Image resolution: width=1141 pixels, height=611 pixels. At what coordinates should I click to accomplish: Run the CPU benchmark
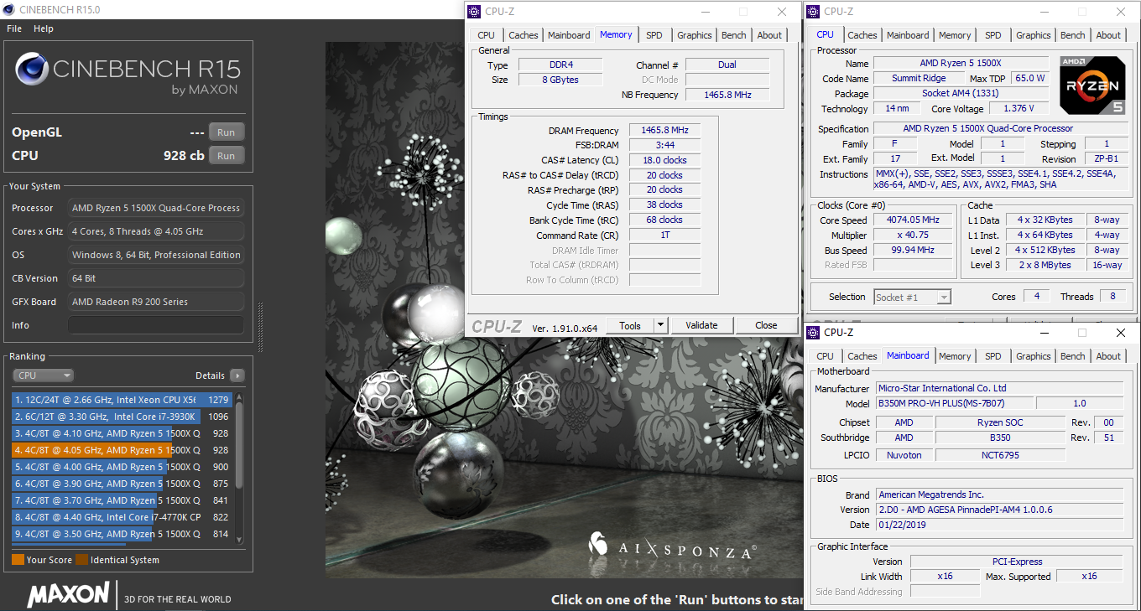point(227,155)
